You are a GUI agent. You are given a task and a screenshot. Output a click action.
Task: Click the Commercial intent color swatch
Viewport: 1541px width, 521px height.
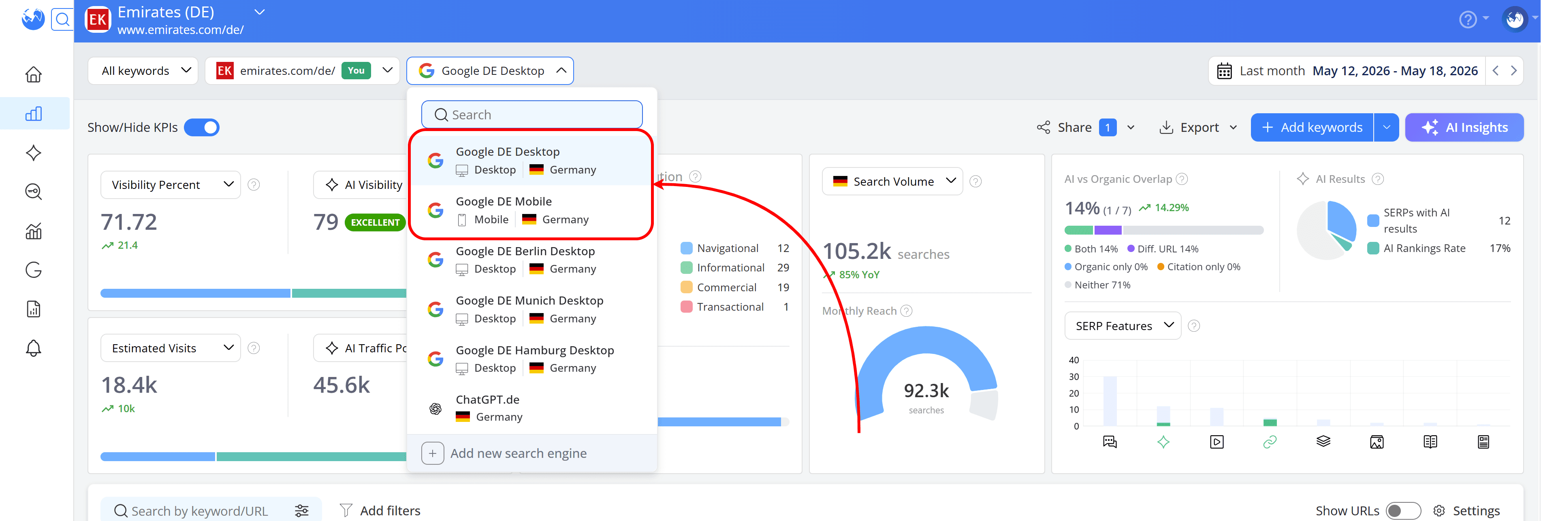(x=686, y=287)
